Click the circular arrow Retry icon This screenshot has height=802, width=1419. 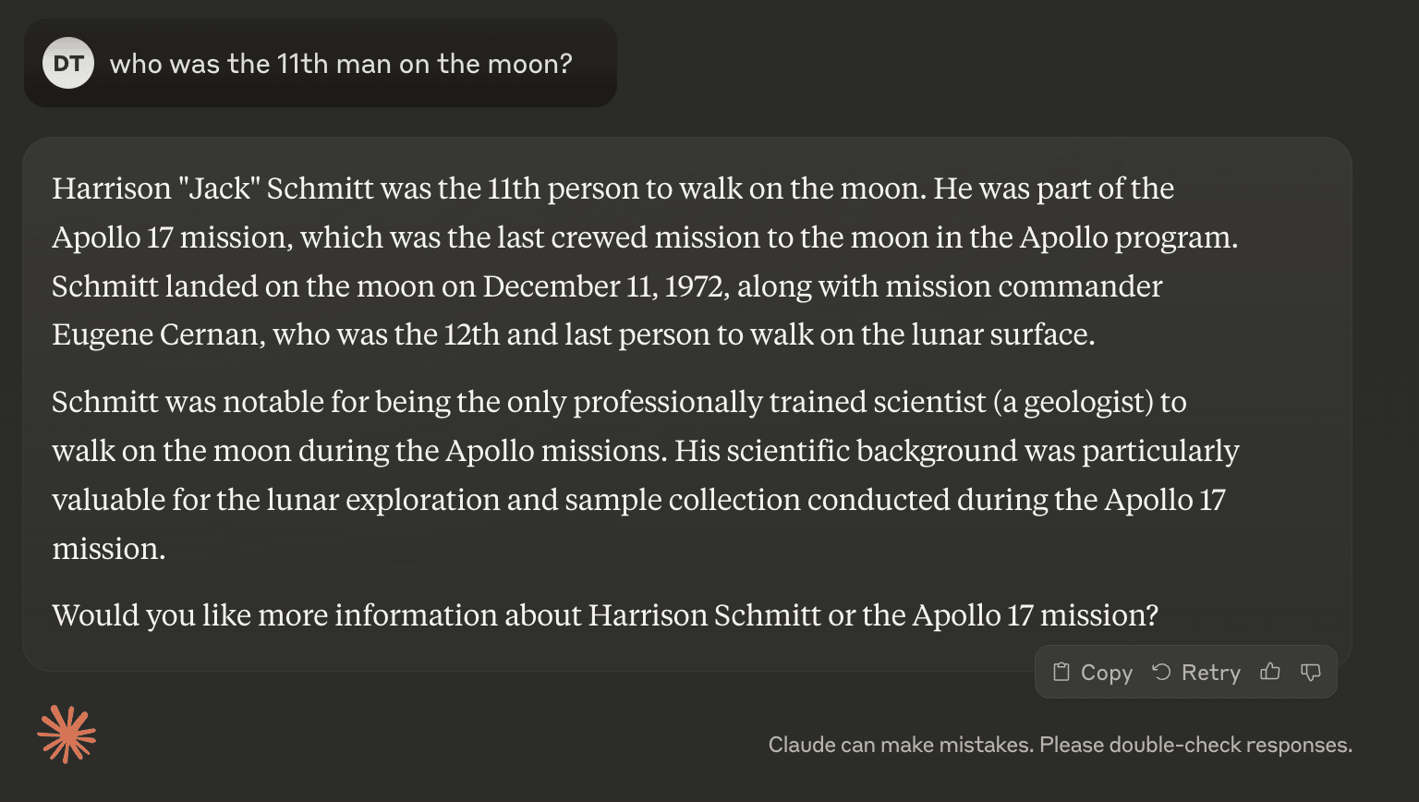1161,672
